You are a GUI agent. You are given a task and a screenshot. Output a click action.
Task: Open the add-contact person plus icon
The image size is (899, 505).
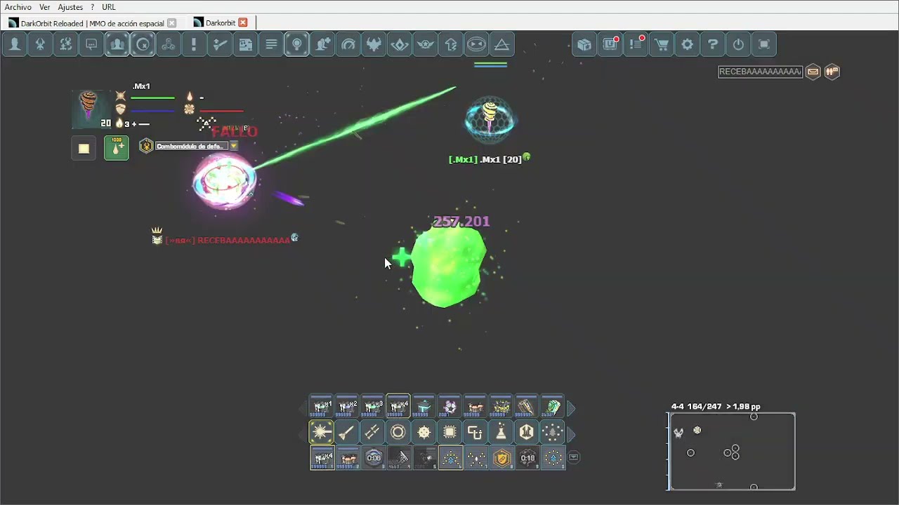[x=322, y=44]
